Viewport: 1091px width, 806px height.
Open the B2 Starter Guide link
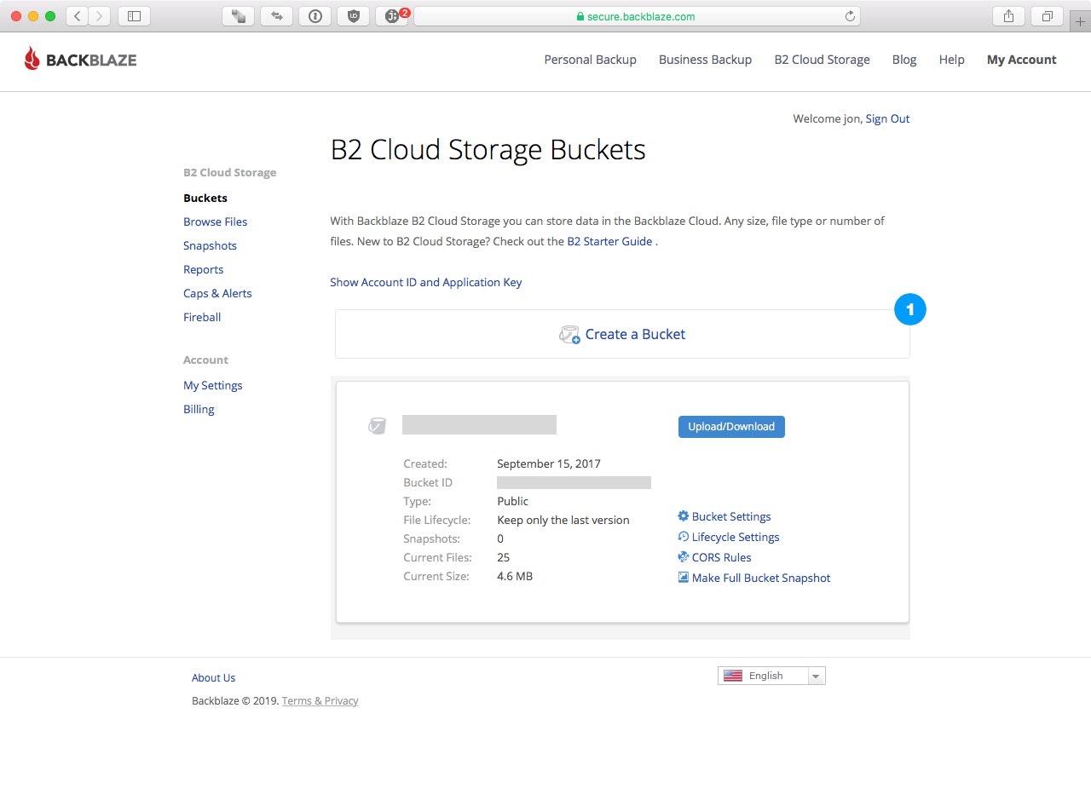(610, 241)
